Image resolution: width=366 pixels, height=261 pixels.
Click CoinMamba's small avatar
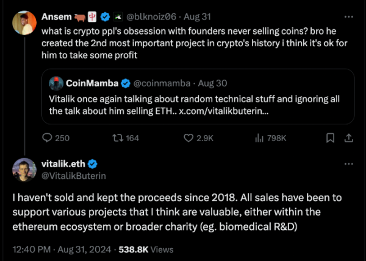point(57,83)
